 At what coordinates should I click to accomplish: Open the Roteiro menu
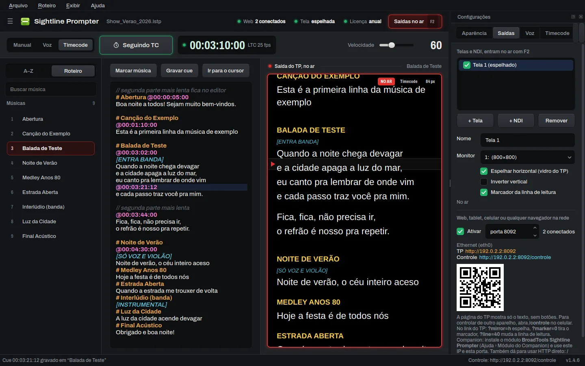pyautogui.click(x=47, y=6)
